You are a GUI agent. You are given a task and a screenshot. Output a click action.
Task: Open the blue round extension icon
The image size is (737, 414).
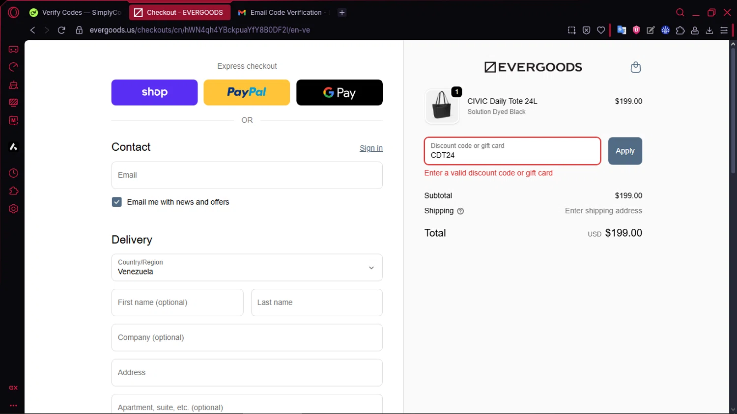tap(665, 30)
